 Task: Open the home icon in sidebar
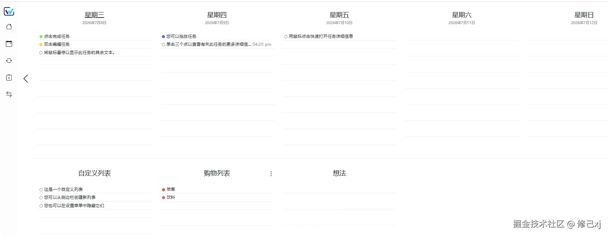[9, 27]
